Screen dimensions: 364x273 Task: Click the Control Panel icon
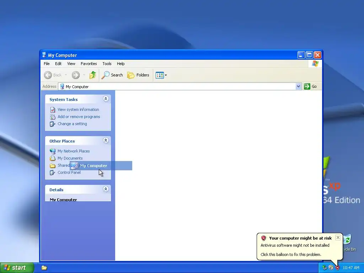53,173
